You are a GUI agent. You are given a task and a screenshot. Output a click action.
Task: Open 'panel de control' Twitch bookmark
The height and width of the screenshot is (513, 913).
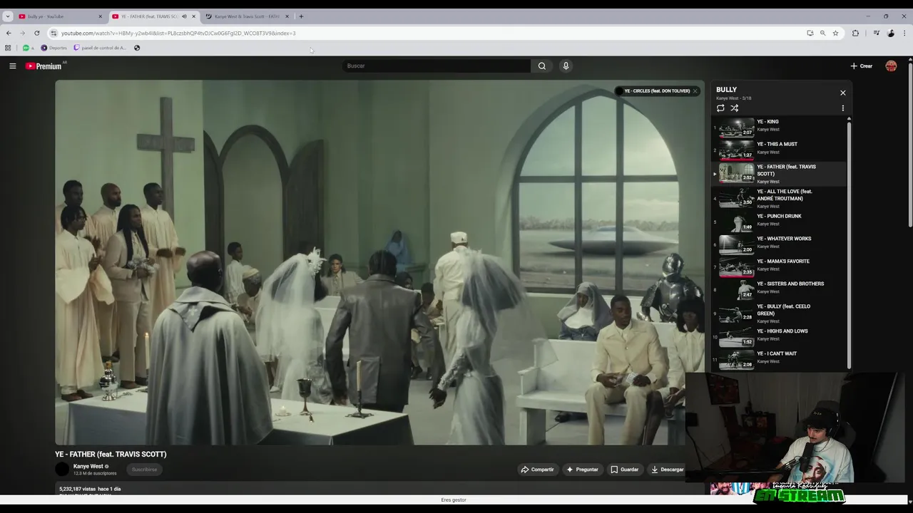coord(100,48)
